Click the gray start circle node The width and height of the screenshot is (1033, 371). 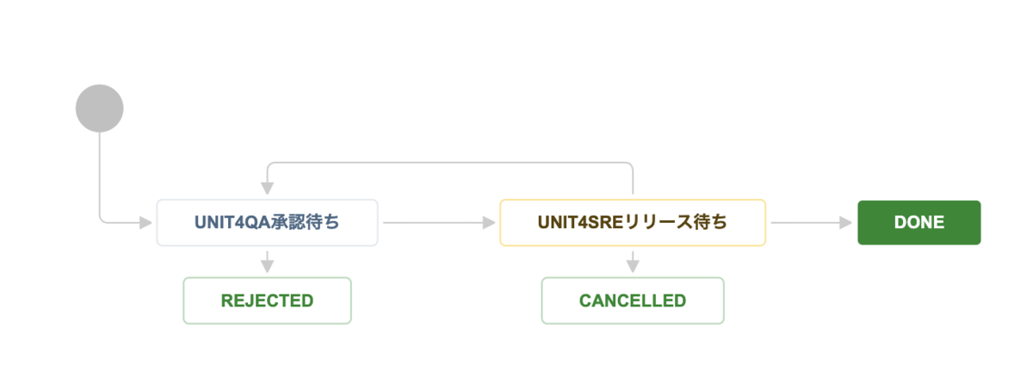pyautogui.click(x=100, y=108)
